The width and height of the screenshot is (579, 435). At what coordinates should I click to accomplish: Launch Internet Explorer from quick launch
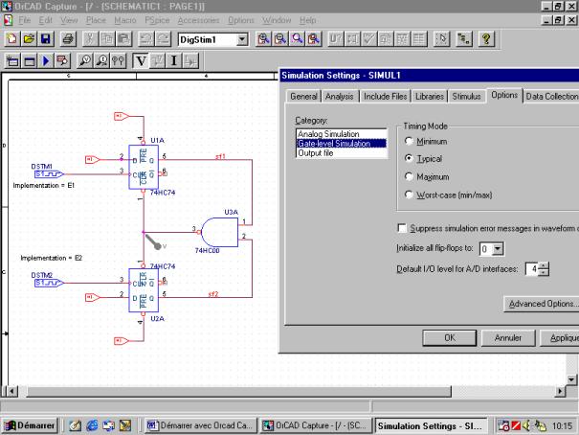pos(92,425)
